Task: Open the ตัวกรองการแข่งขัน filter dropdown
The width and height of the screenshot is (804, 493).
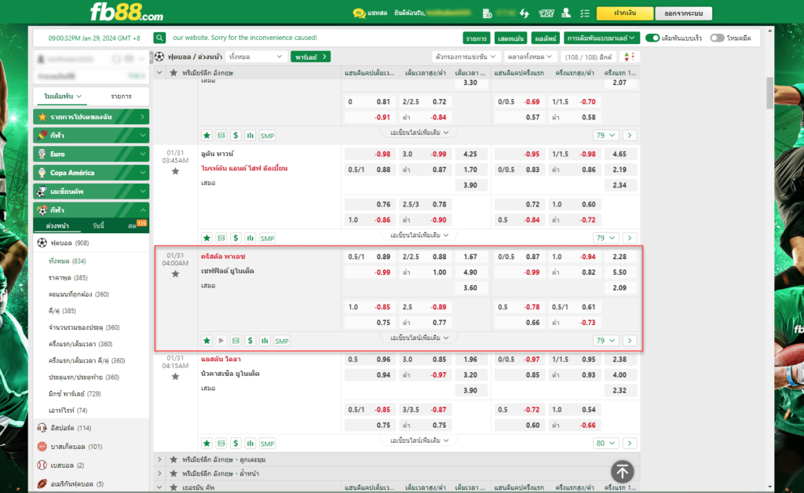Action: [x=466, y=57]
